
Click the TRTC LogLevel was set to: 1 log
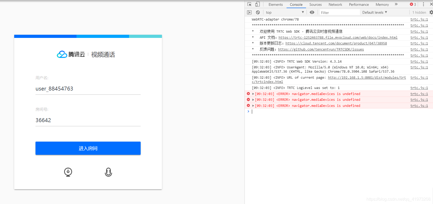coord(296,88)
